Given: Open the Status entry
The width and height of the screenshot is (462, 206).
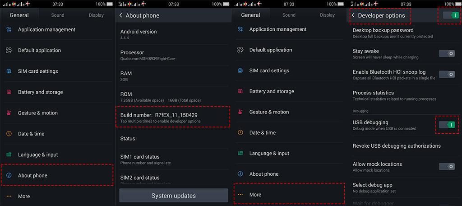Looking at the screenshot, I should pyautogui.click(x=173, y=138).
